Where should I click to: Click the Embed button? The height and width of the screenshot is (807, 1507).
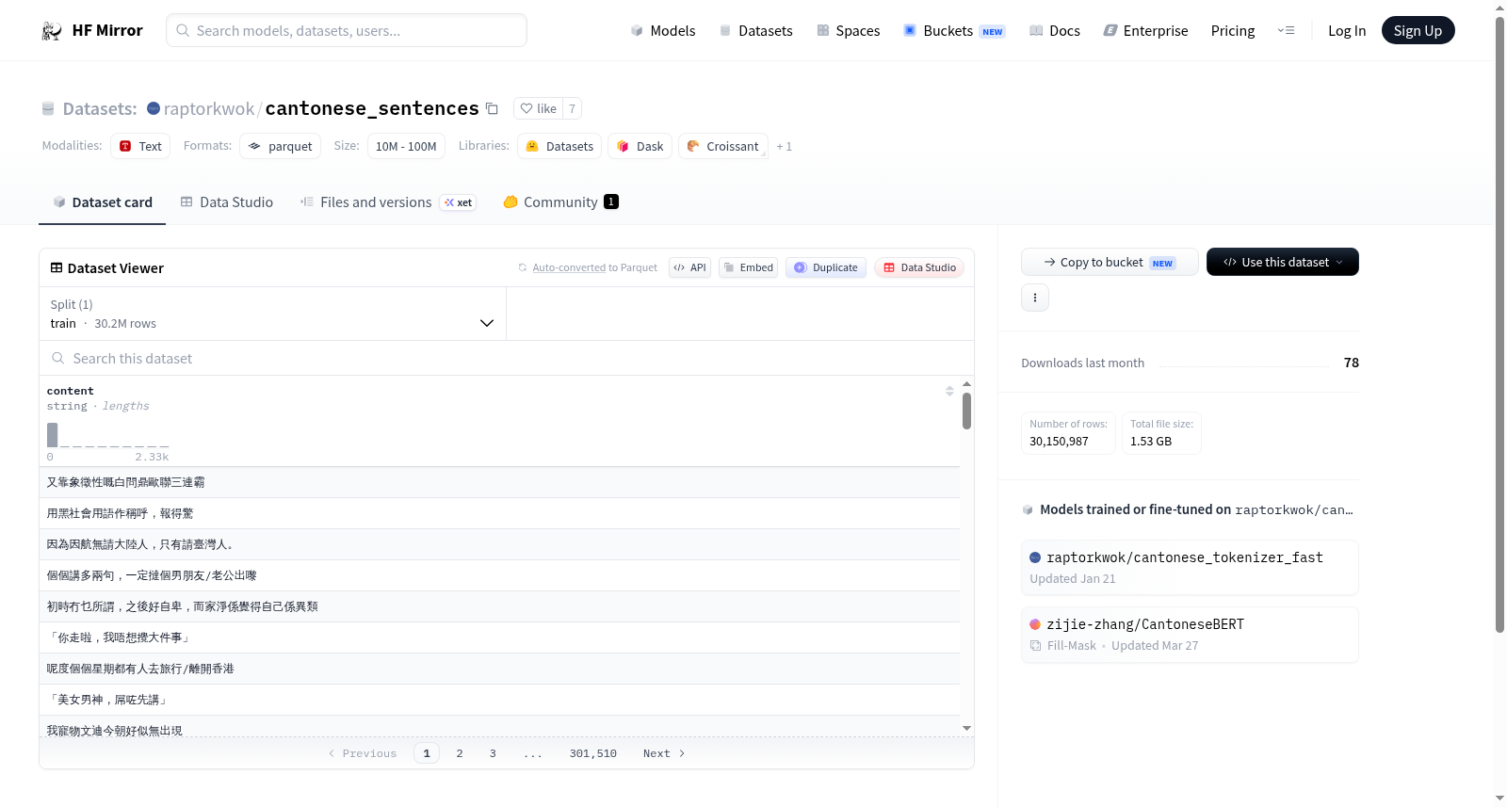pos(748,268)
